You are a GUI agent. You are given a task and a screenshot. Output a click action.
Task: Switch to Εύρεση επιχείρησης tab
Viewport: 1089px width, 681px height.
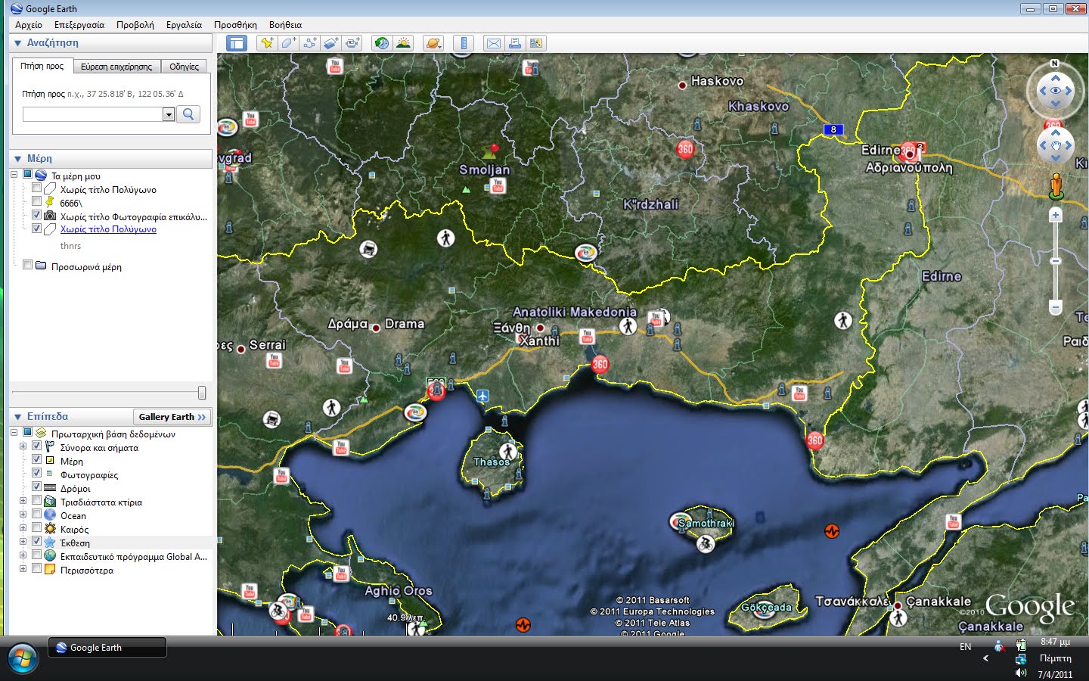(x=116, y=67)
